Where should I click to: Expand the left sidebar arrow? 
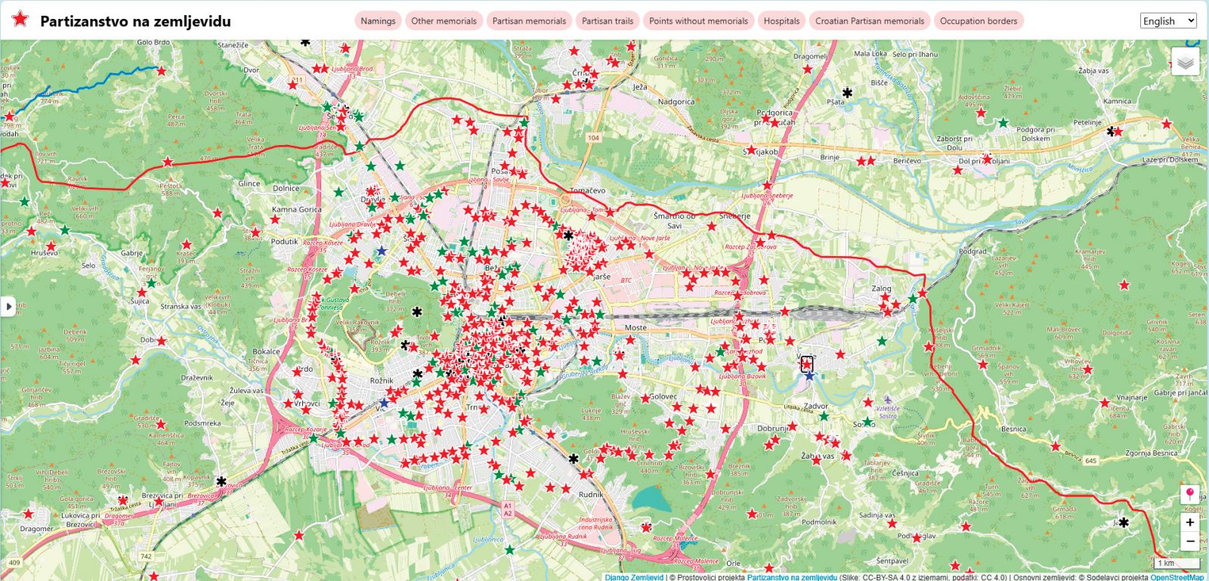[x=8, y=307]
